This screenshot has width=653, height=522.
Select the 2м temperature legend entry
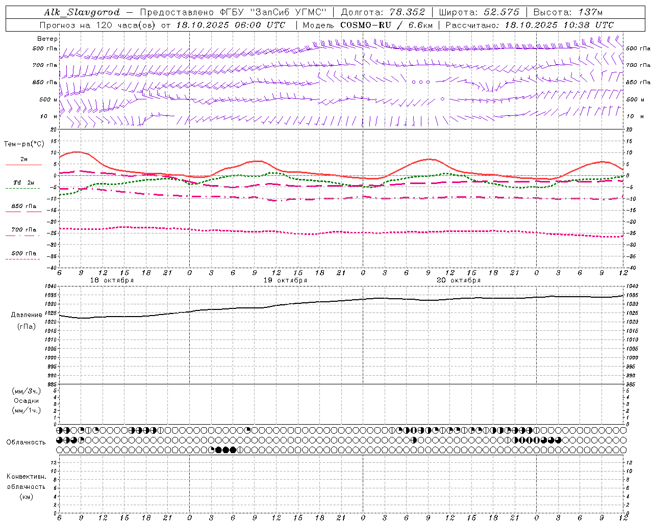(24, 160)
